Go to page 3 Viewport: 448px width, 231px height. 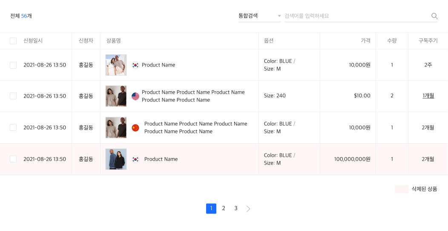[236, 208]
